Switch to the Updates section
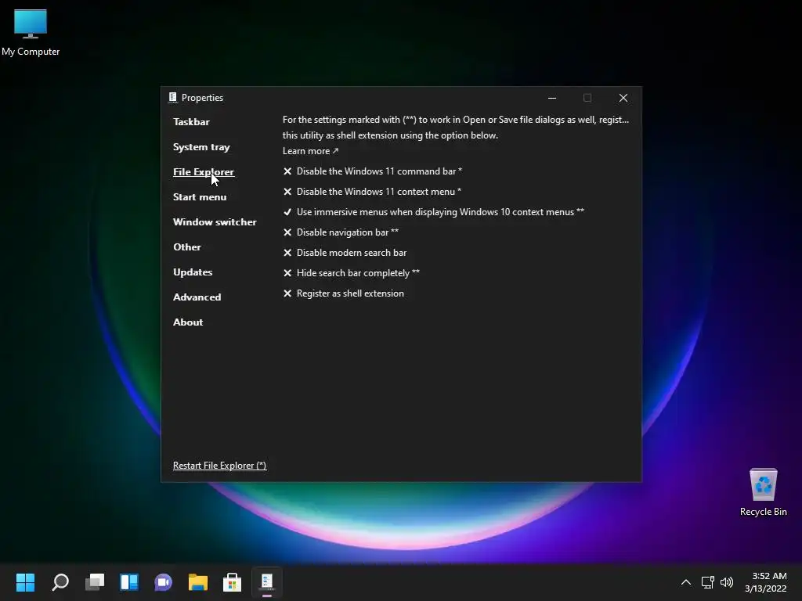The width and height of the screenshot is (802, 601). click(x=193, y=272)
